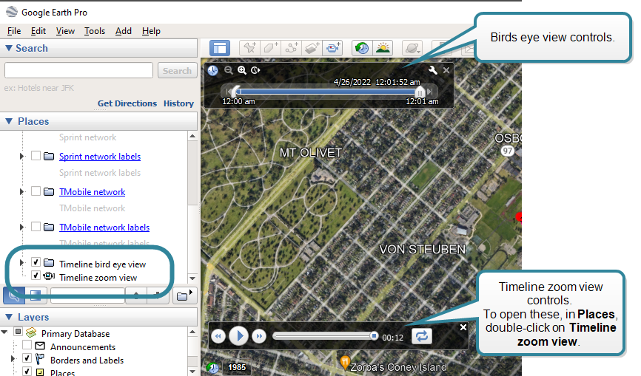The height and width of the screenshot is (376, 641).
Task: Toggle the sidebar panel button
Action: pos(220,48)
